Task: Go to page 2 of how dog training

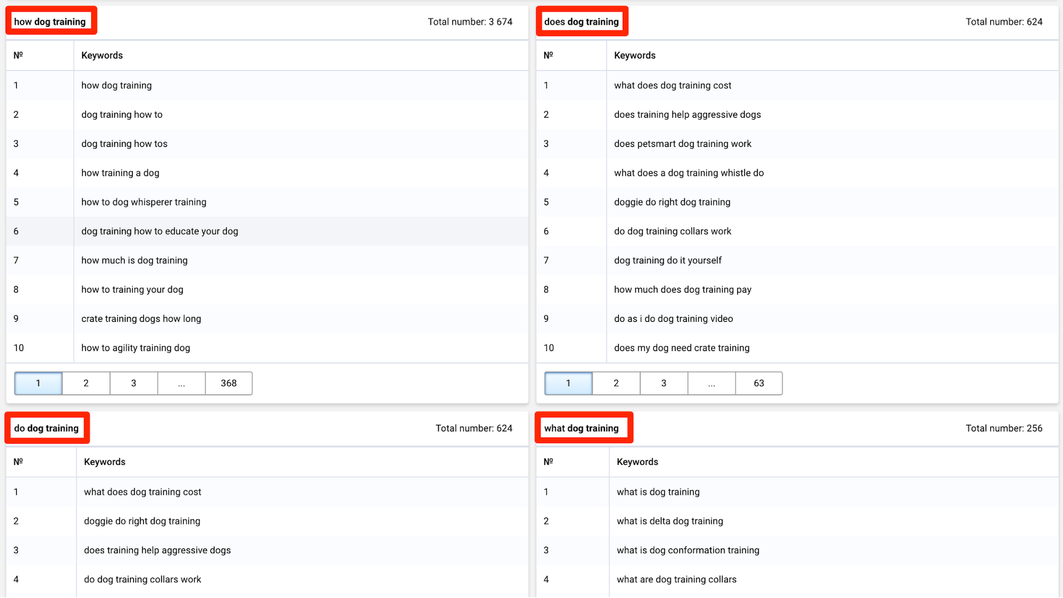Action: click(x=86, y=383)
